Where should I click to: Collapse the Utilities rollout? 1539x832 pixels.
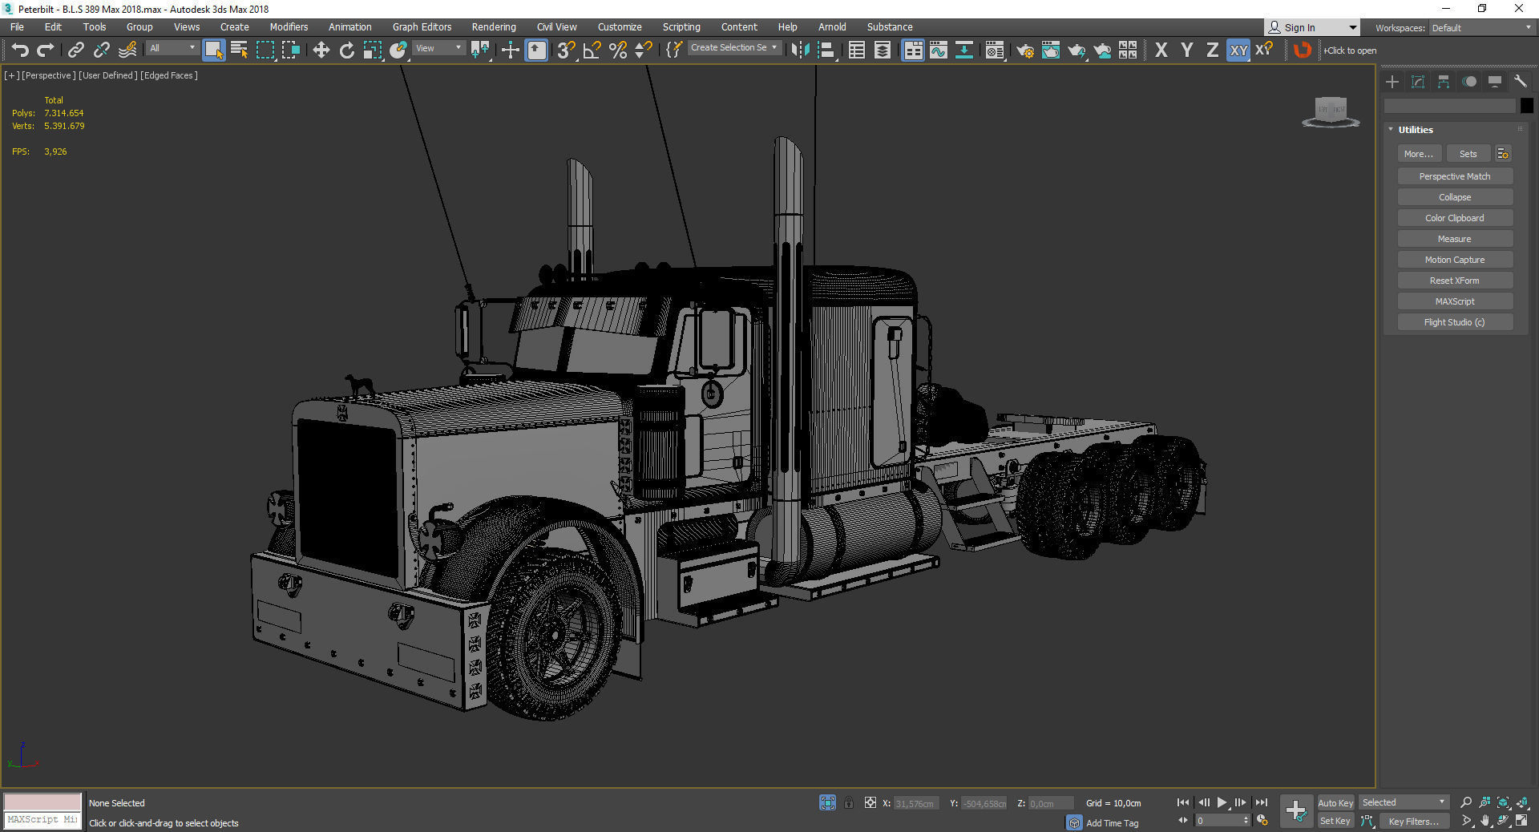coord(1391,129)
